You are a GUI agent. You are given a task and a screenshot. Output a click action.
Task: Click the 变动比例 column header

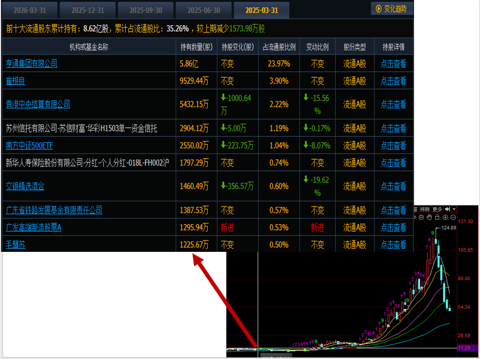pos(318,47)
